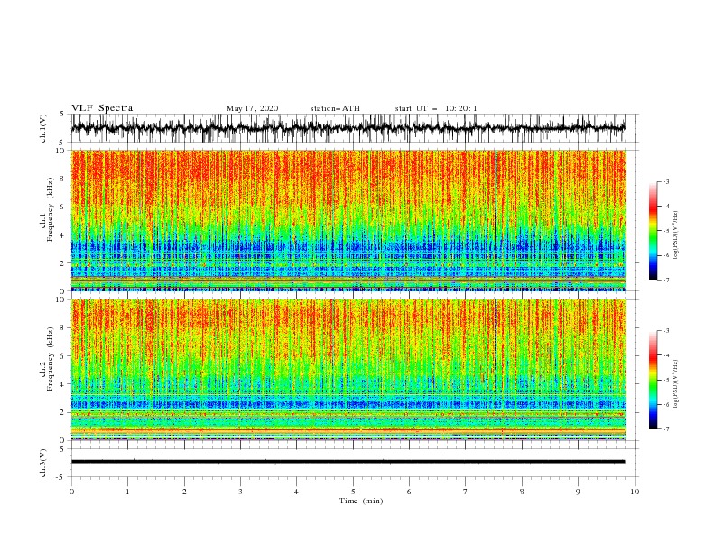Click the ch.3 flat voltage trace

click(348, 462)
